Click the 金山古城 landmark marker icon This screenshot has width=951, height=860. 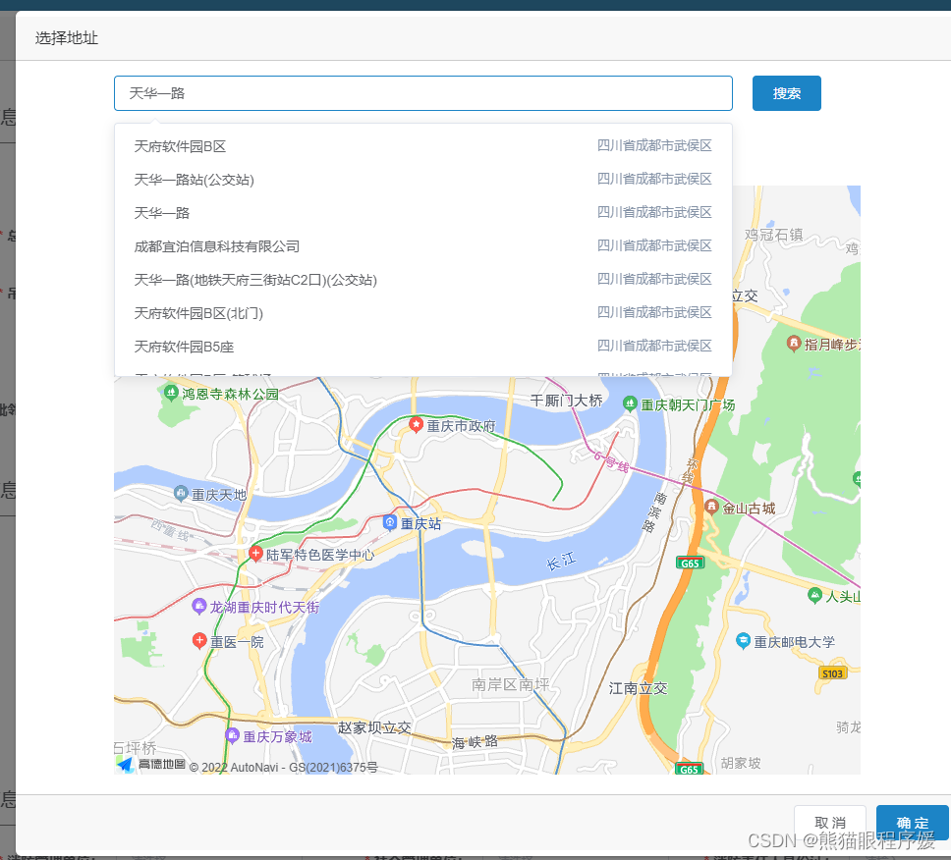click(x=711, y=507)
